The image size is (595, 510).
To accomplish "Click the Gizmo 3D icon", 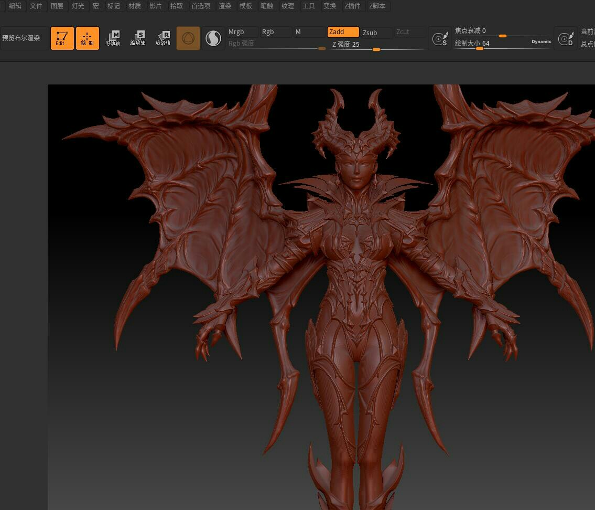I will [x=188, y=38].
